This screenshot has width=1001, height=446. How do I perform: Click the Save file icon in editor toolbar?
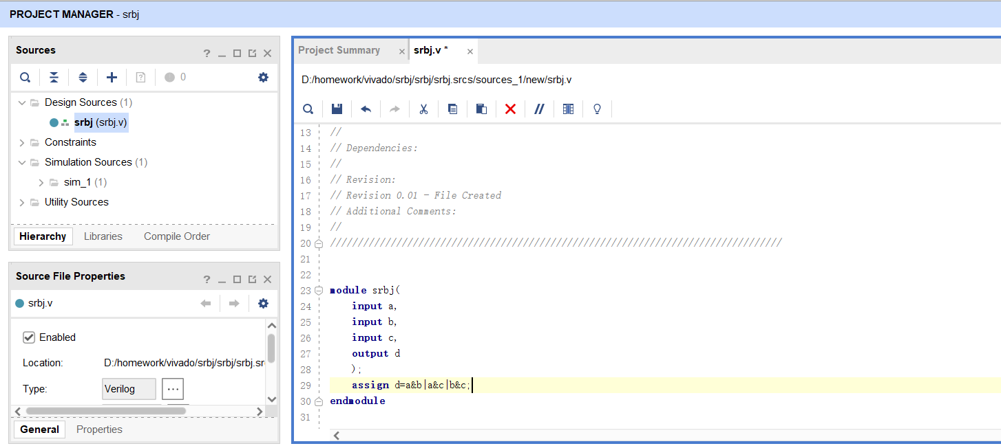click(337, 109)
